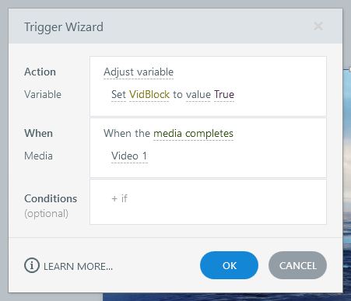
Task: Open the value type selector
Action: 198,94
